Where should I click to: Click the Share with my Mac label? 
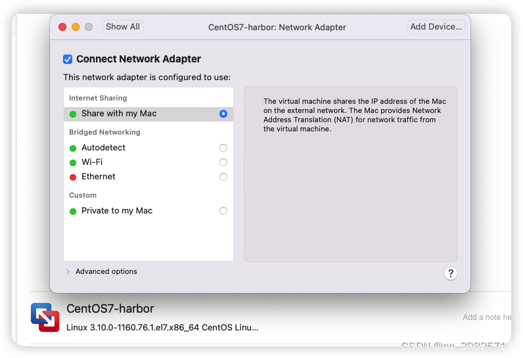[119, 114]
